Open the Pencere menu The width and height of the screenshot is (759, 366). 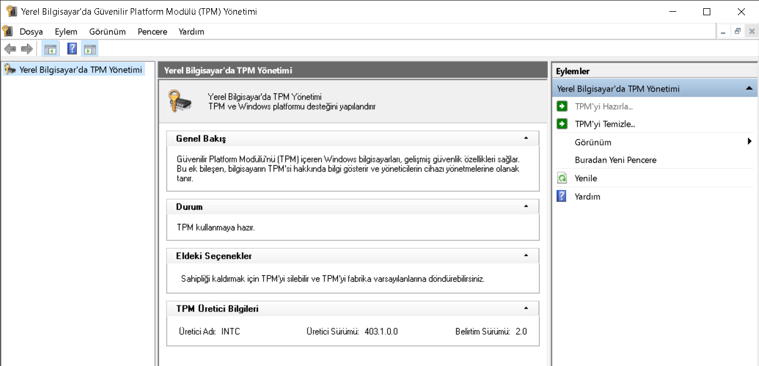click(x=153, y=32)
